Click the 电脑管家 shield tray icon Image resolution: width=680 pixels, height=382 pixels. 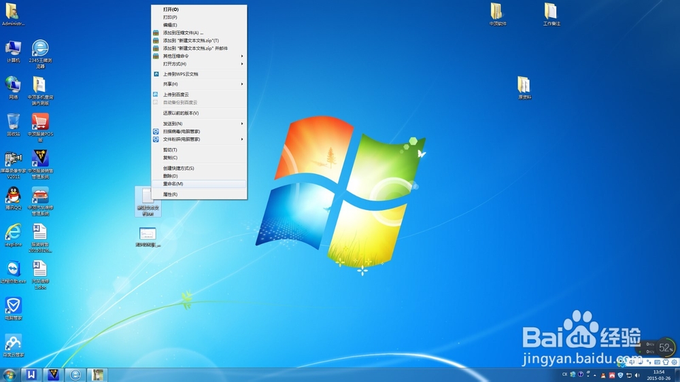point(620,375)
